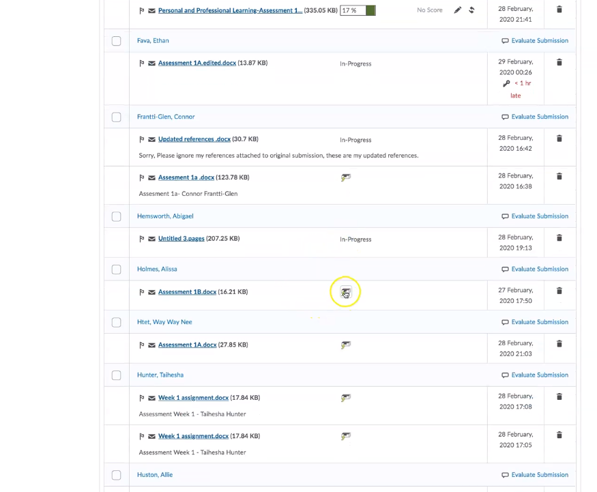Delete Untitled 3.pages submission
The image size is (597, 492).
click(559, 238)
